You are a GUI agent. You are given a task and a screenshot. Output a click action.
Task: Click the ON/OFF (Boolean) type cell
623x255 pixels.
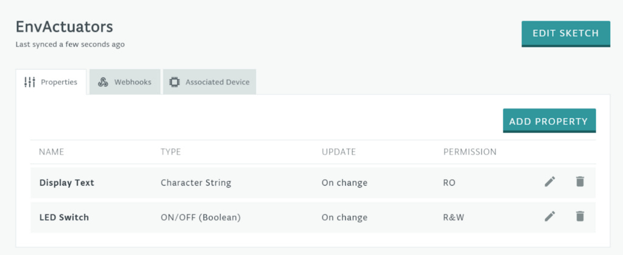200,217
